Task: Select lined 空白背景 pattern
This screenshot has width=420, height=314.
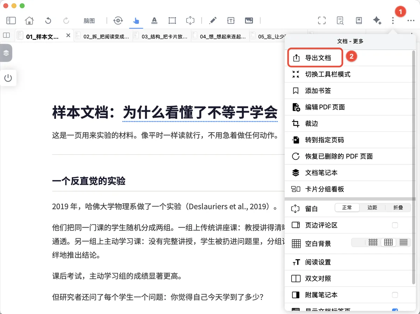Action: [404, 242]
